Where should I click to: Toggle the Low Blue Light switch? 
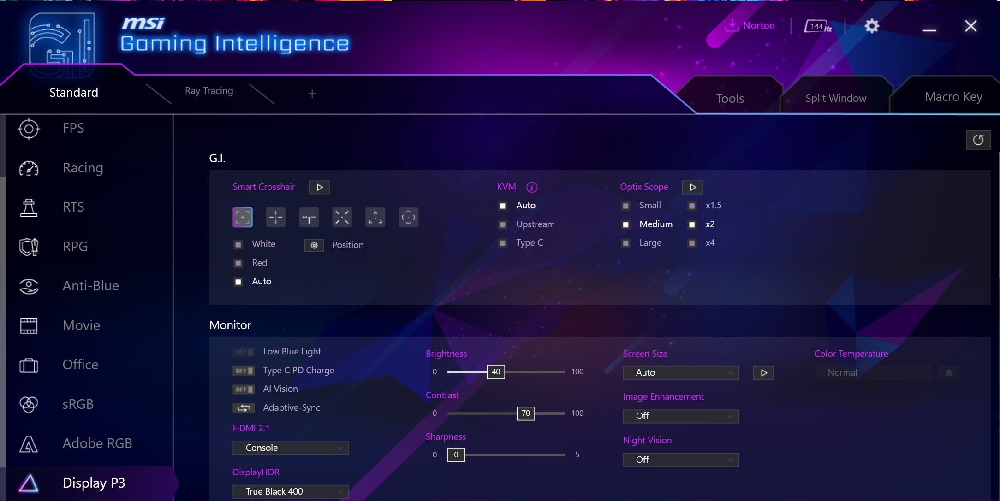pyautogui.click(x=244, y=352)
